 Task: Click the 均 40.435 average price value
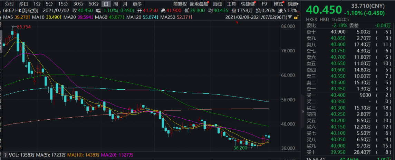click(218, 11)
